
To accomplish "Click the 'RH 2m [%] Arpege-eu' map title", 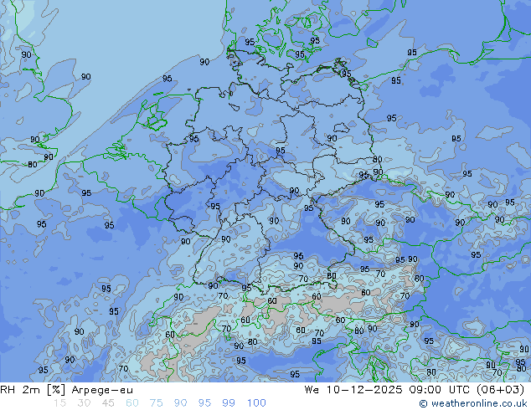I will (67, 390).
